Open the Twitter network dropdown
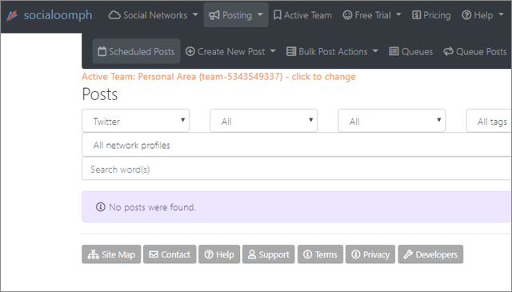This screenshot has width=512, height=292. click(135, 121)
